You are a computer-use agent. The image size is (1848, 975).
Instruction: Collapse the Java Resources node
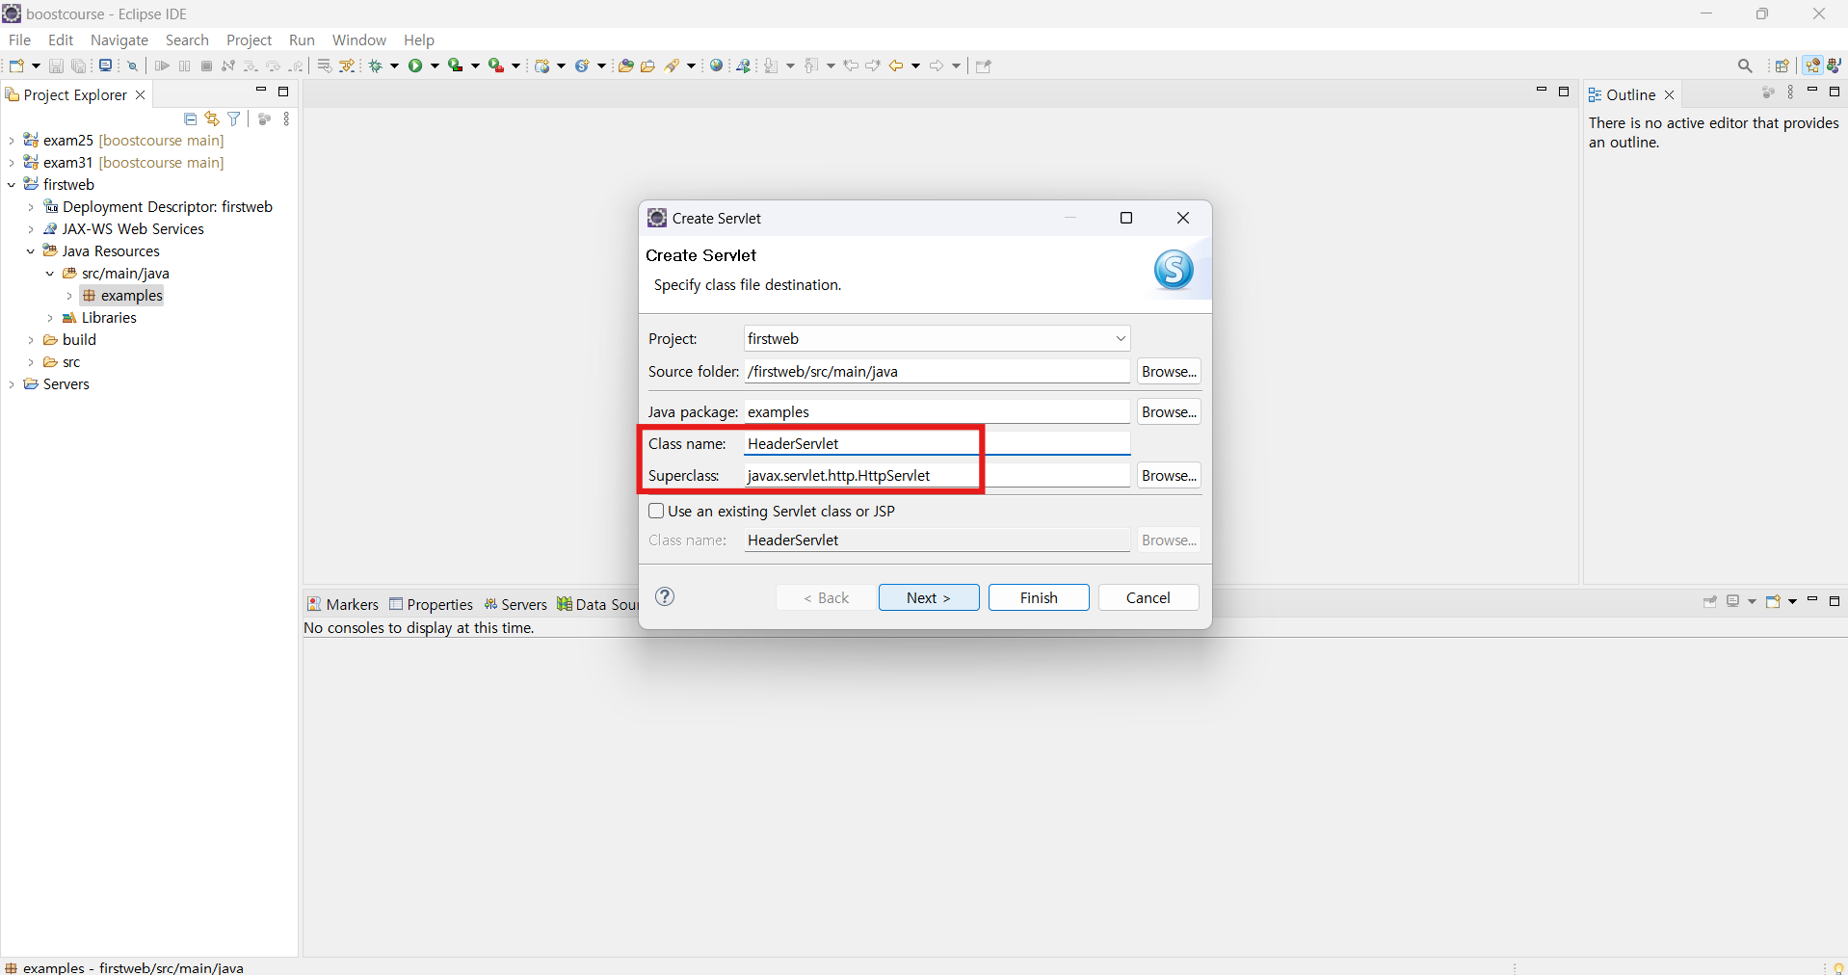coord(31,251)
